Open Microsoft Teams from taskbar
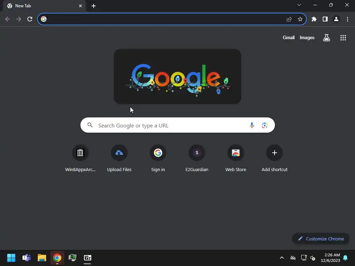This screenshot has height=266, width=355. click(x=26, y=258)
